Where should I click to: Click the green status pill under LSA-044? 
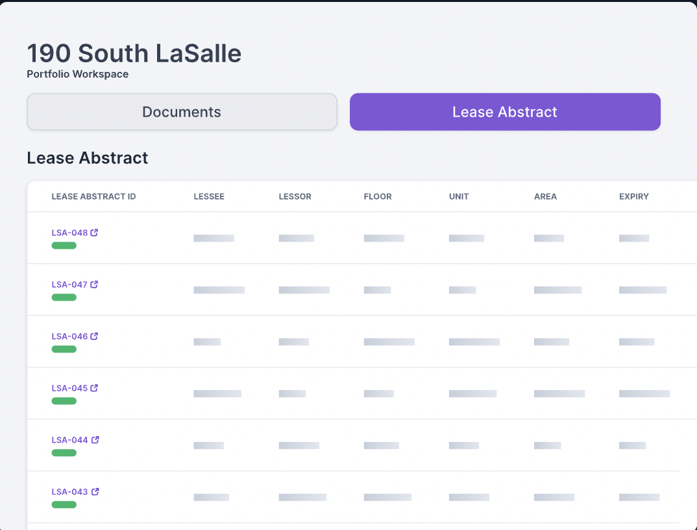(64, 453)
